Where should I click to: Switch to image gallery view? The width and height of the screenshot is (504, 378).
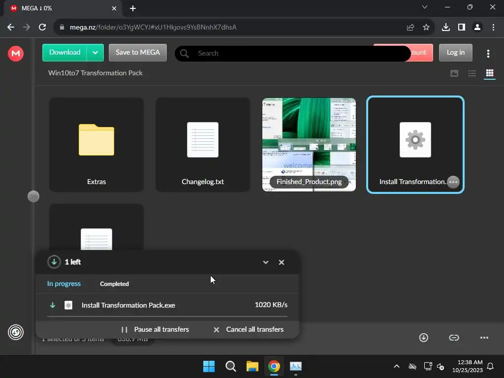(x=454, y=73)
